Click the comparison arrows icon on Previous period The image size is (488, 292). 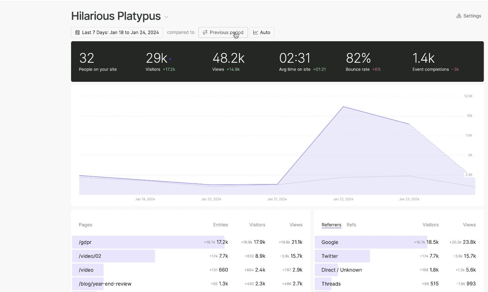pos(205,32)
